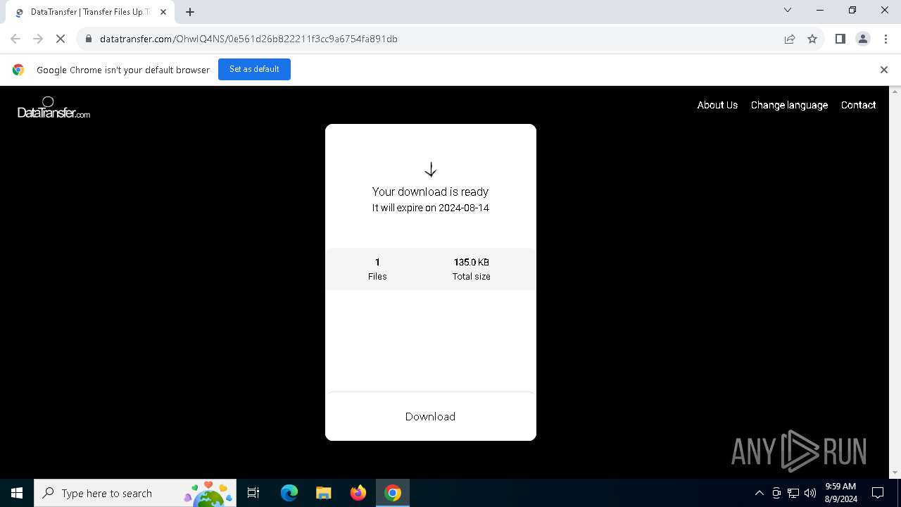Open volume control tray icon
The width and height of the screenshot is (901, 507).
810,493
